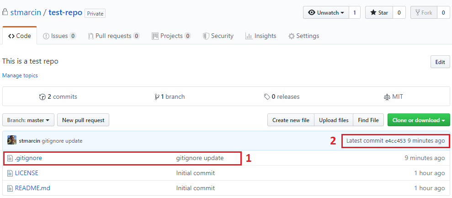This screenshot has width=452, height=198.
Task: Click the project board icon on the Projects tab
Action: (x=155, y=36)
